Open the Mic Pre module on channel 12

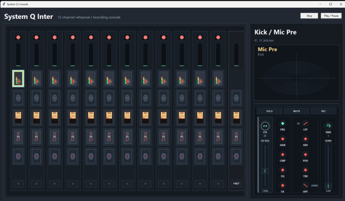[x=218, y=79]
